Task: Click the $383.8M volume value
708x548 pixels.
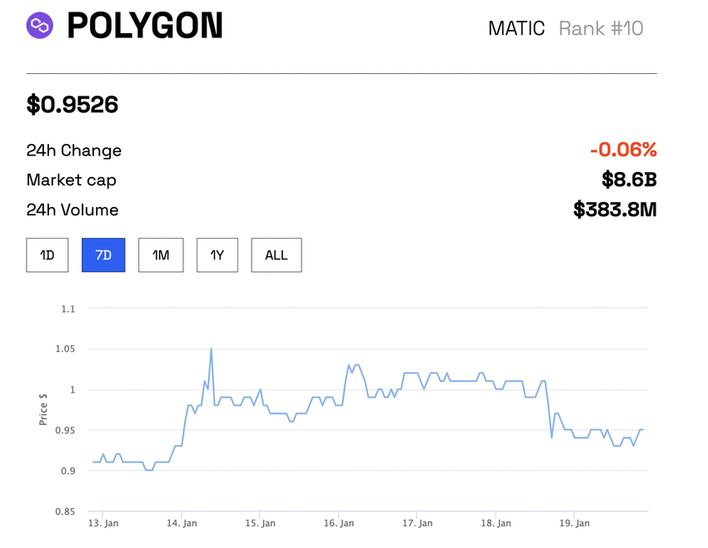Action: (x=615, y=210)
